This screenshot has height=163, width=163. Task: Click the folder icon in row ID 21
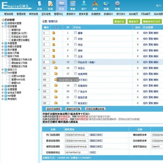pyautogui.click(x=56, y=97)
